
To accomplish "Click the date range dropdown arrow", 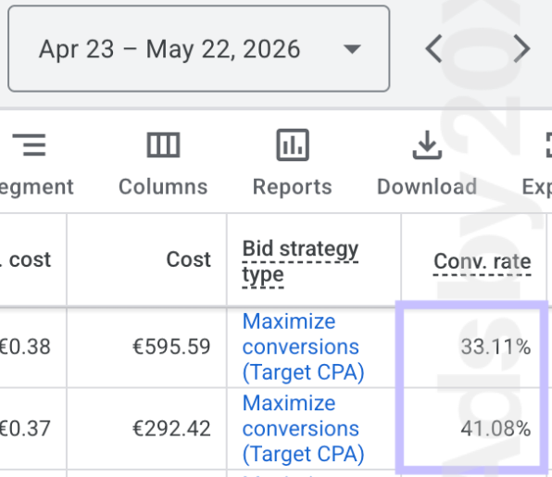I will (x=352, y=49).
